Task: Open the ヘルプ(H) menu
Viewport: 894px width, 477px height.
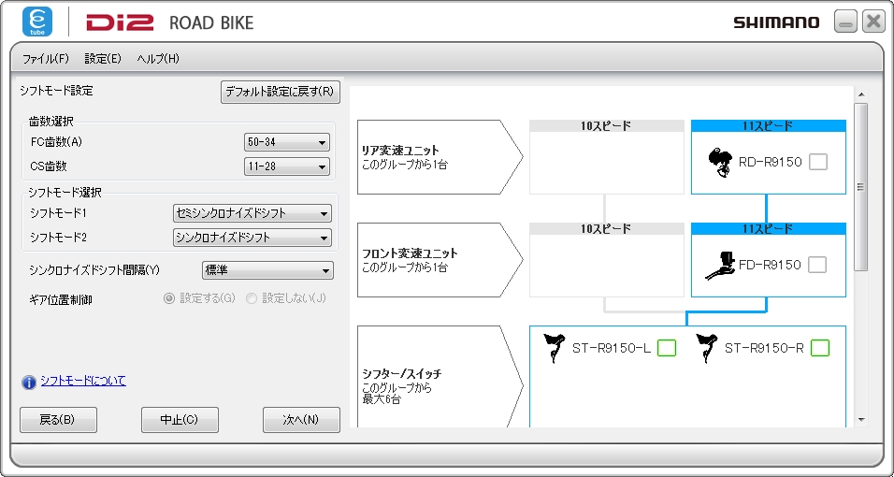Action: click(157, 58)
